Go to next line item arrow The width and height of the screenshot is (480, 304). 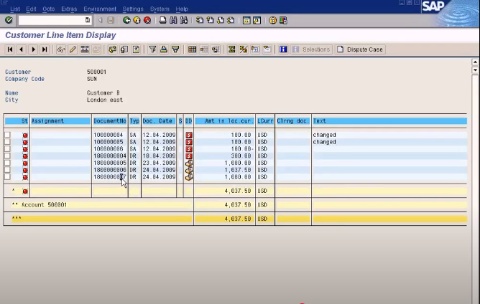[x=33, y=49]
